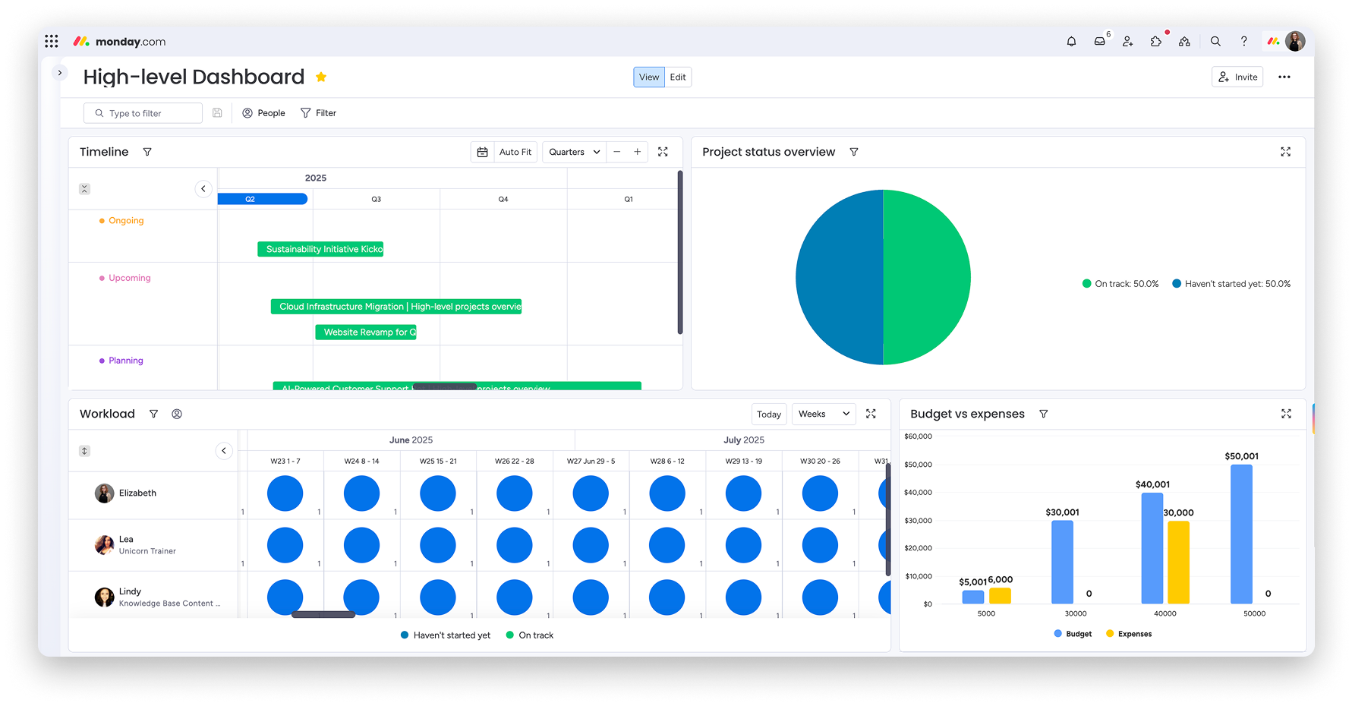Open the user profile avatar
Image resolution: width=1352 pixels, height=706 pixels.
[1295, 41]
